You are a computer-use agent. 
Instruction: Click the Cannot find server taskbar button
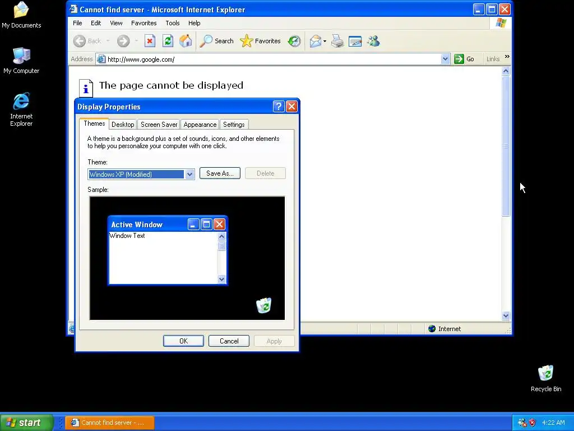(110, 423)
